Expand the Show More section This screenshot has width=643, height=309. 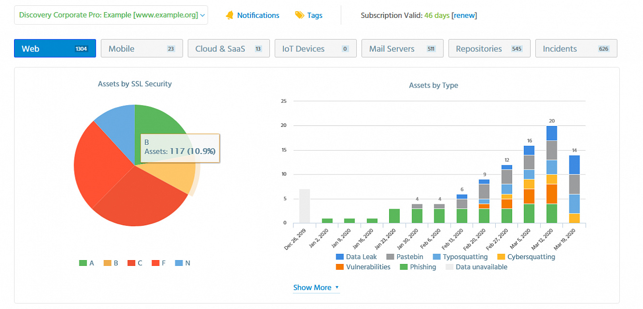316,288
